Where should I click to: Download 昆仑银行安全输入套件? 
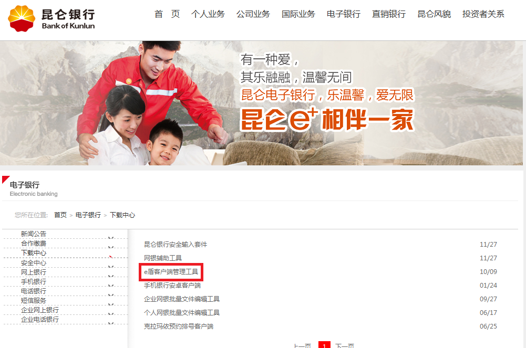(176, 245)
